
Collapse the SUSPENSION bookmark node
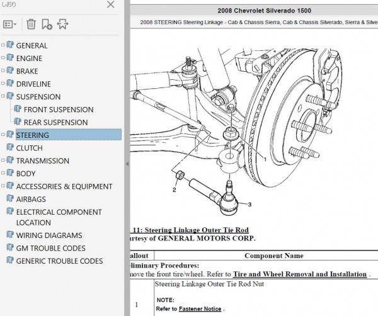(x=3, y=96)
